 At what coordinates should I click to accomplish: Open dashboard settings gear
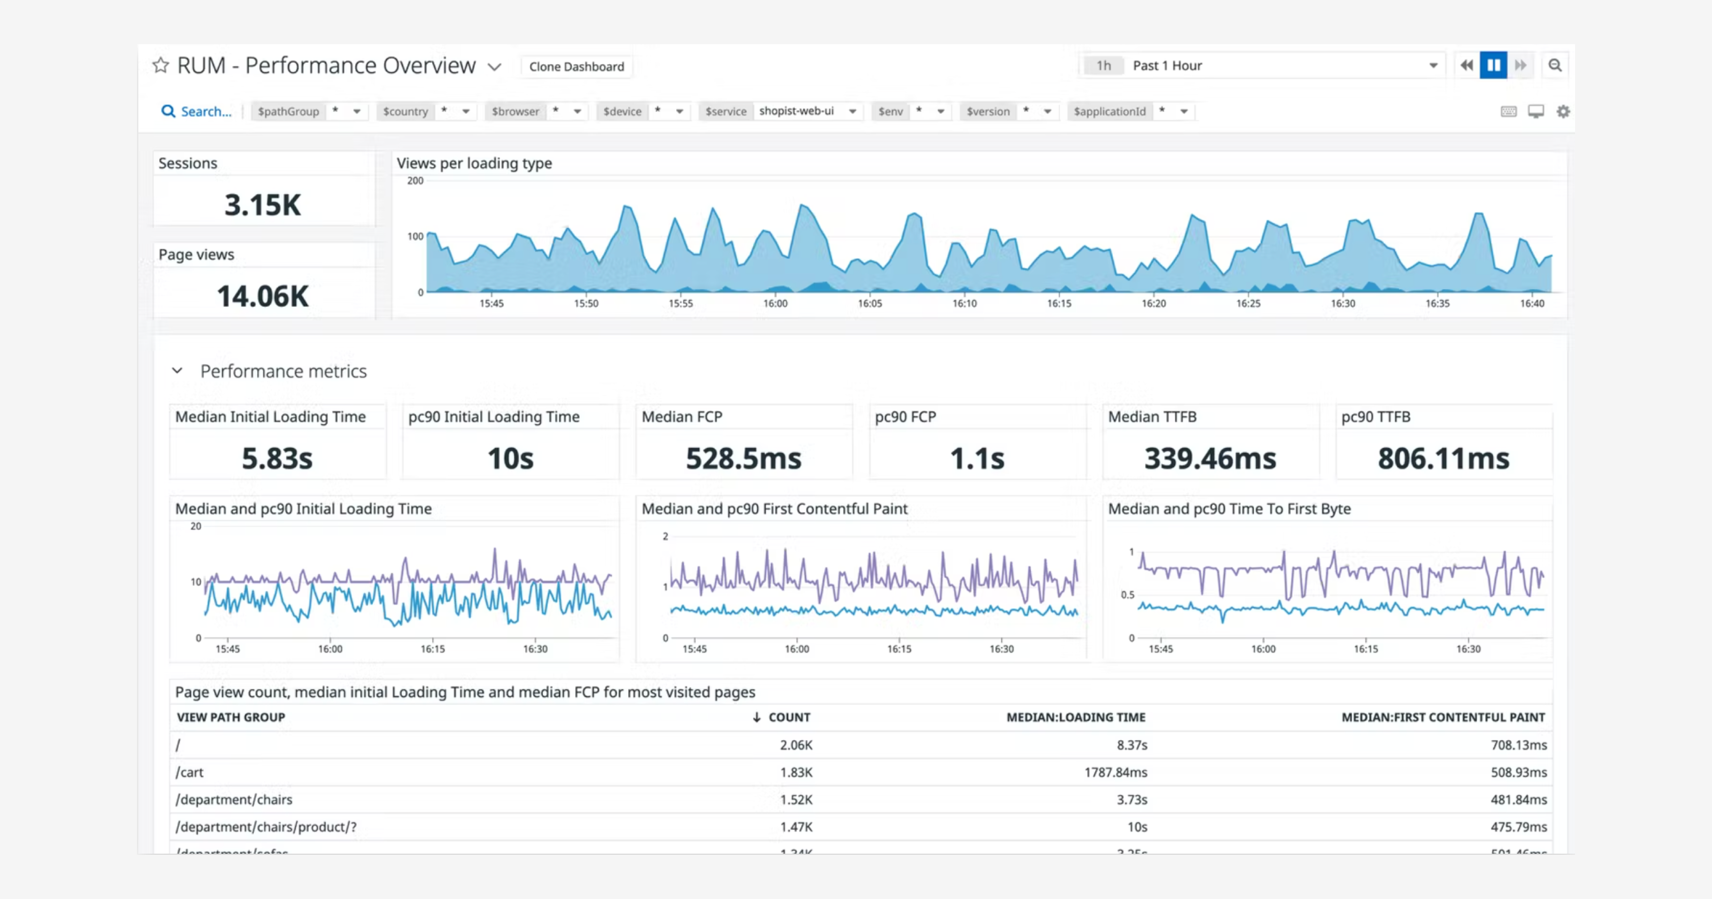coord(1563,111)
